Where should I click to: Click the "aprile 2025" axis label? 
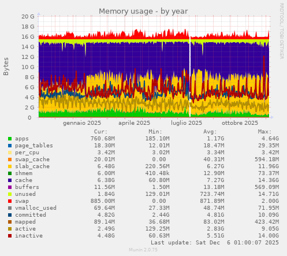click(134, 123)
